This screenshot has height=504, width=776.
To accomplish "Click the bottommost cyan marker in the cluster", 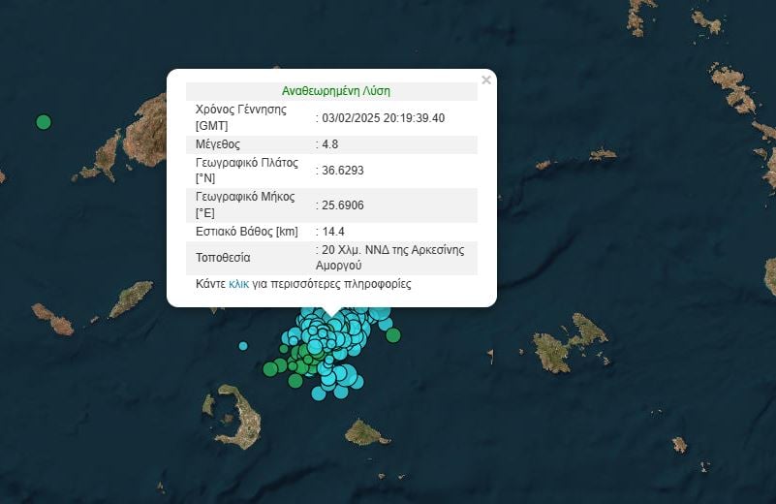I will (x=319, y=394).
